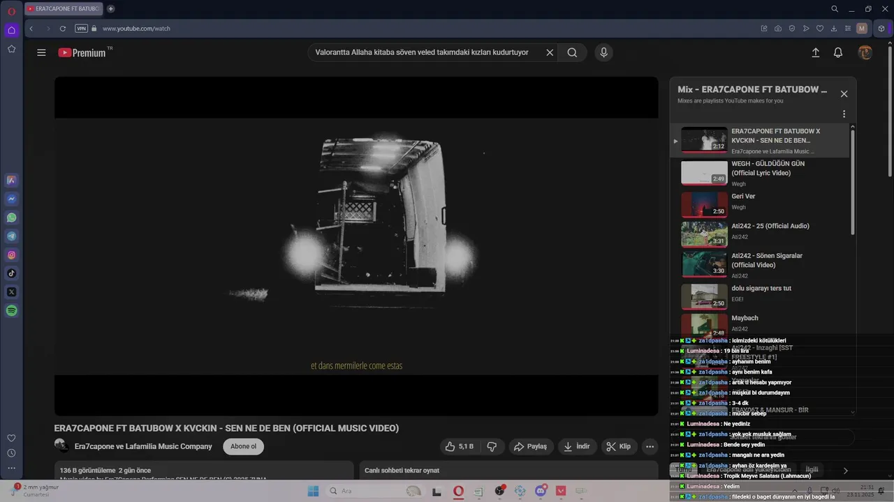Click the main video player
Viewport: 894px width, 502px height.
click(356, 246)
